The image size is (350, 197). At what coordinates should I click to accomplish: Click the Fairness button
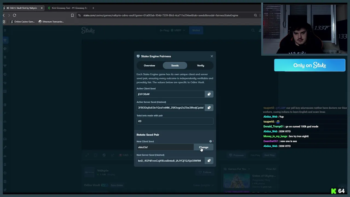click(237, 155)
